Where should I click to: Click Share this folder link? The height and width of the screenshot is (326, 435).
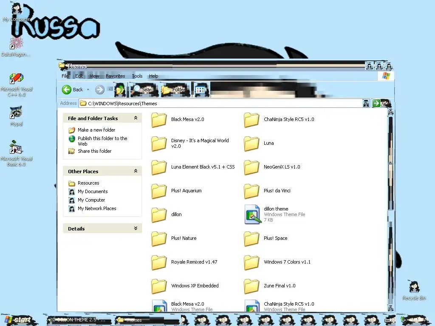pos(94,151)
